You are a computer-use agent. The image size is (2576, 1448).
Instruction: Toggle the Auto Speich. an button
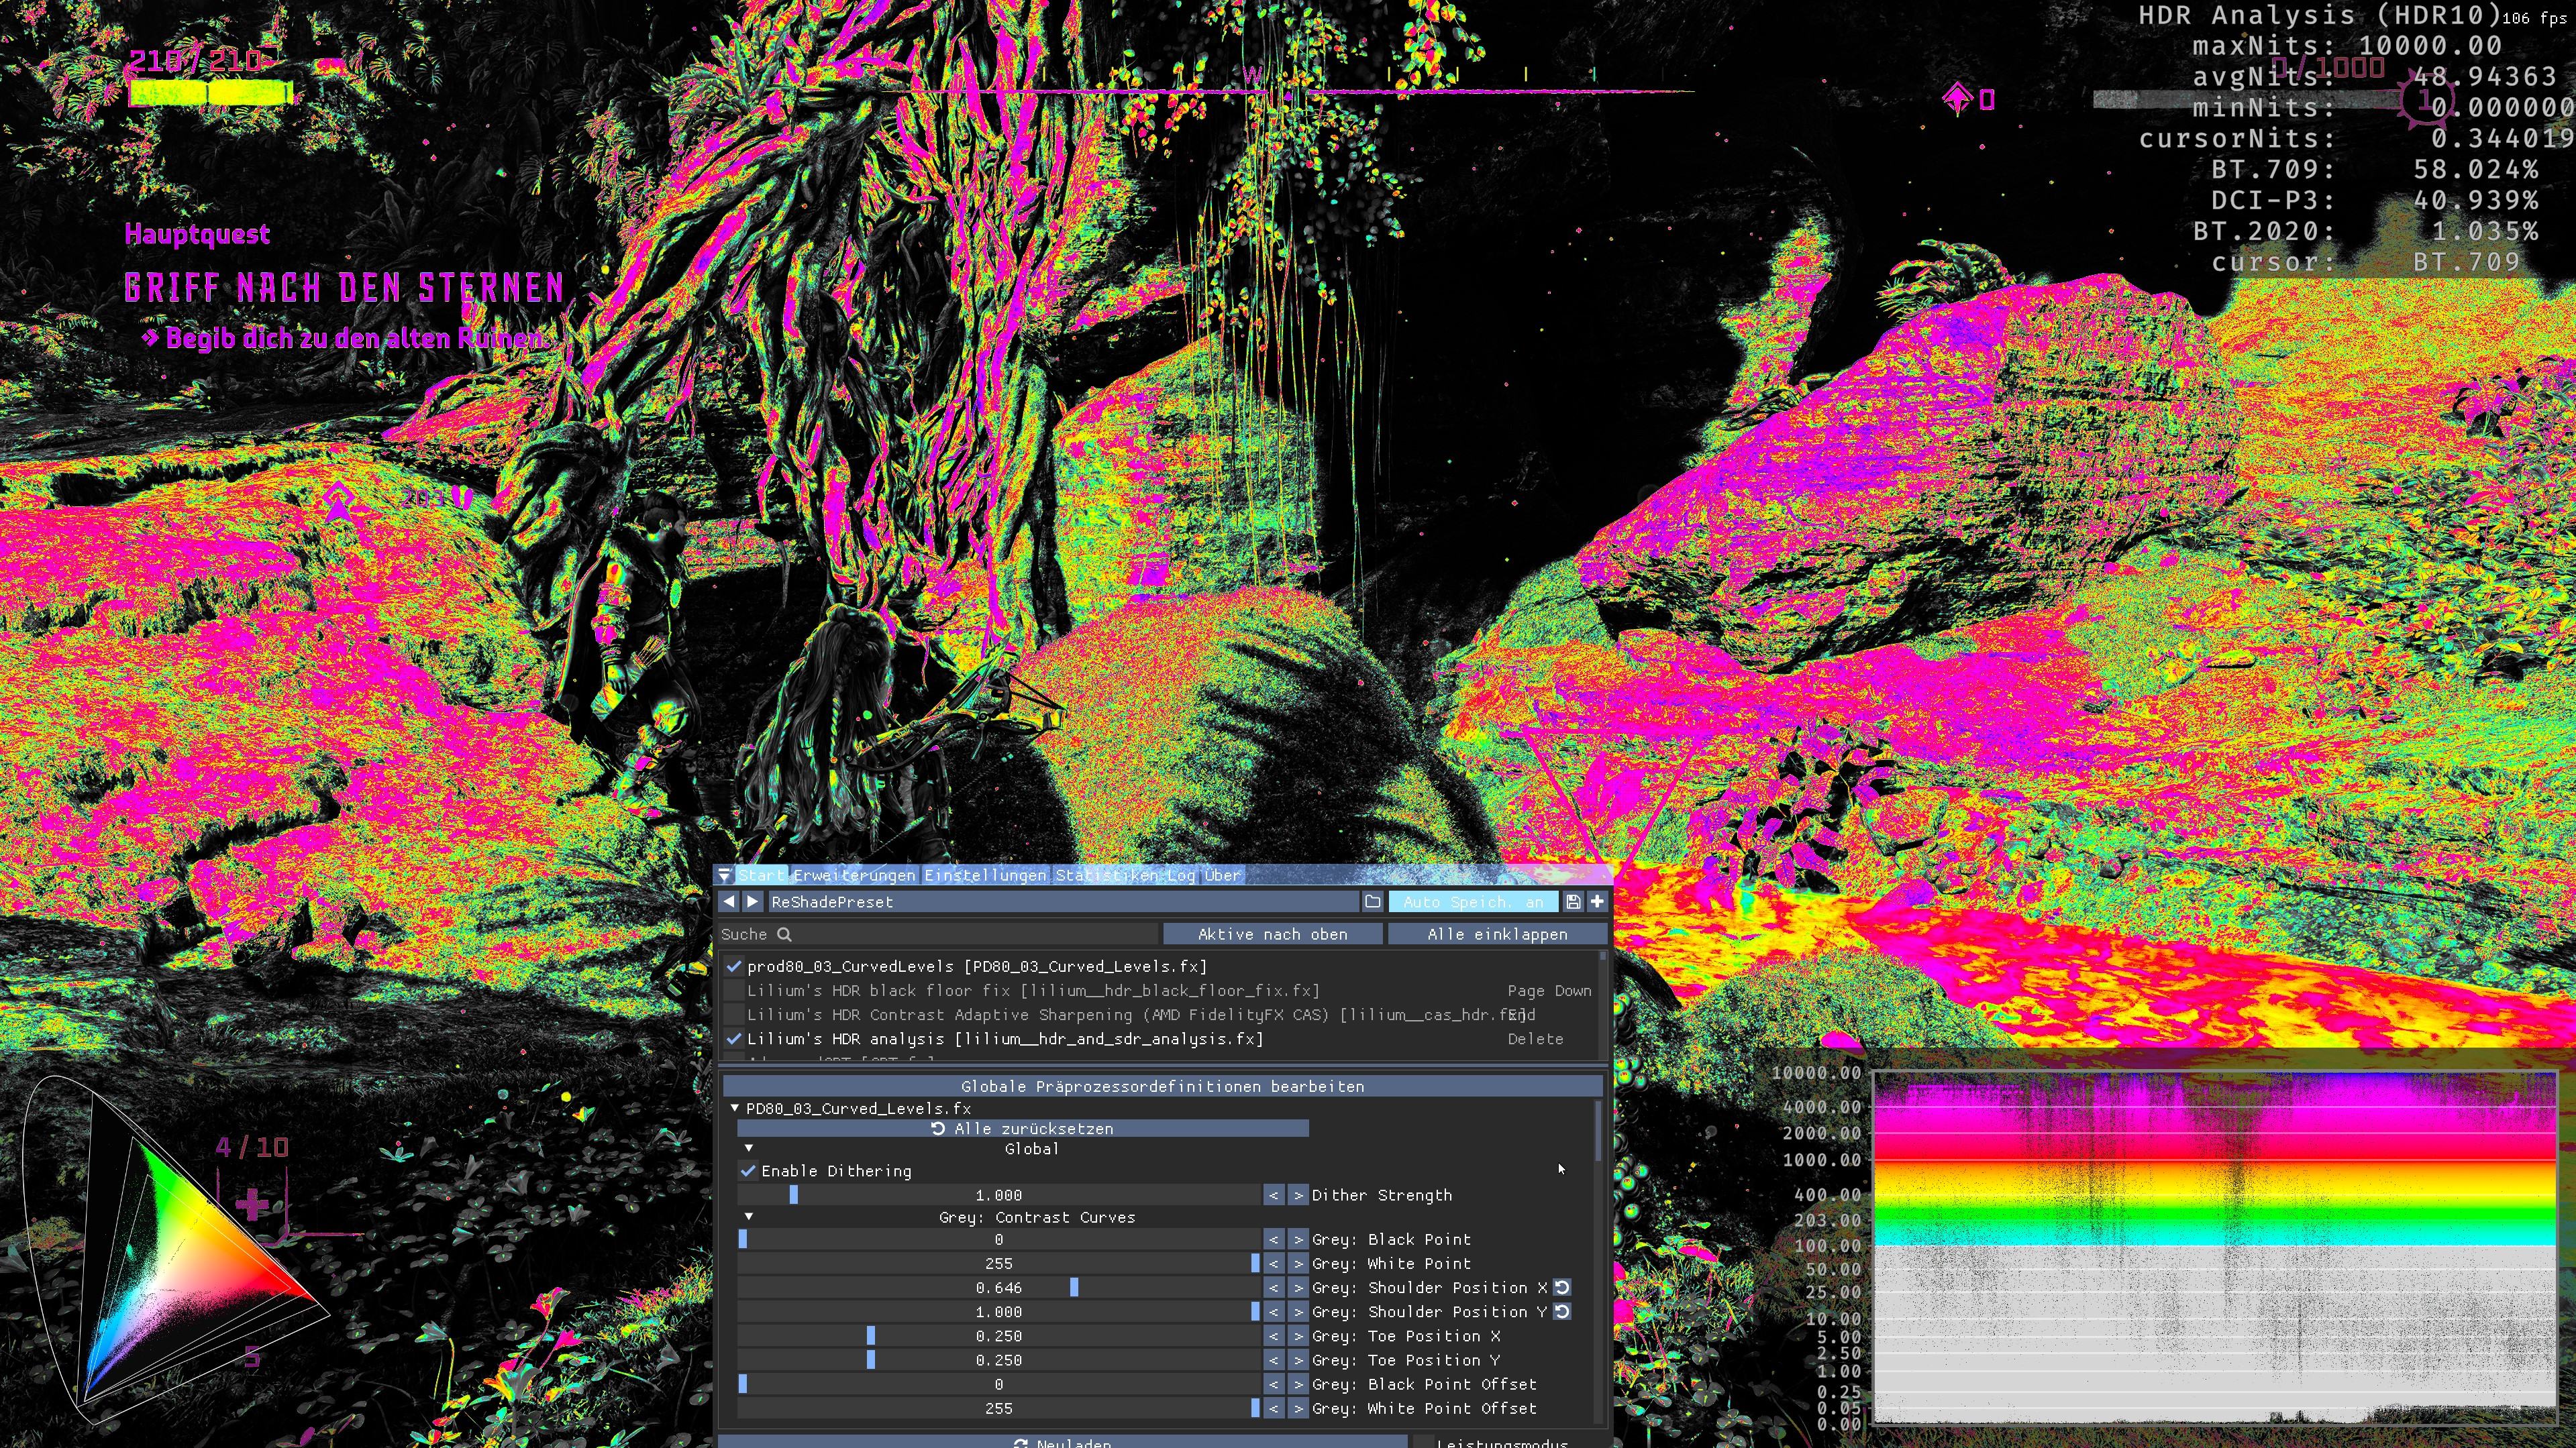[1473, 901]
